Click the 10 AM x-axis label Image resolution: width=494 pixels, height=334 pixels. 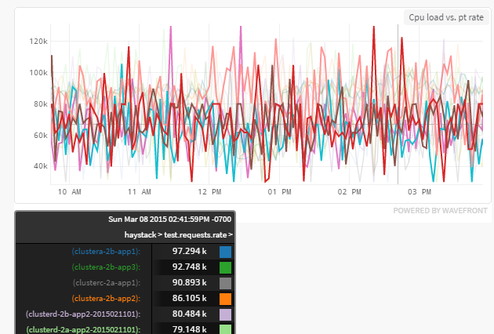(69, 192)
